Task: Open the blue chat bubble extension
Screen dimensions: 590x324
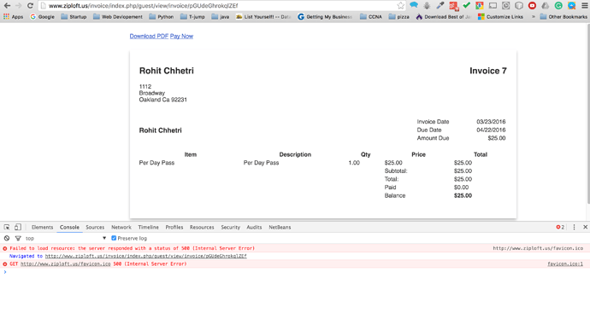Action: (414, 5)
